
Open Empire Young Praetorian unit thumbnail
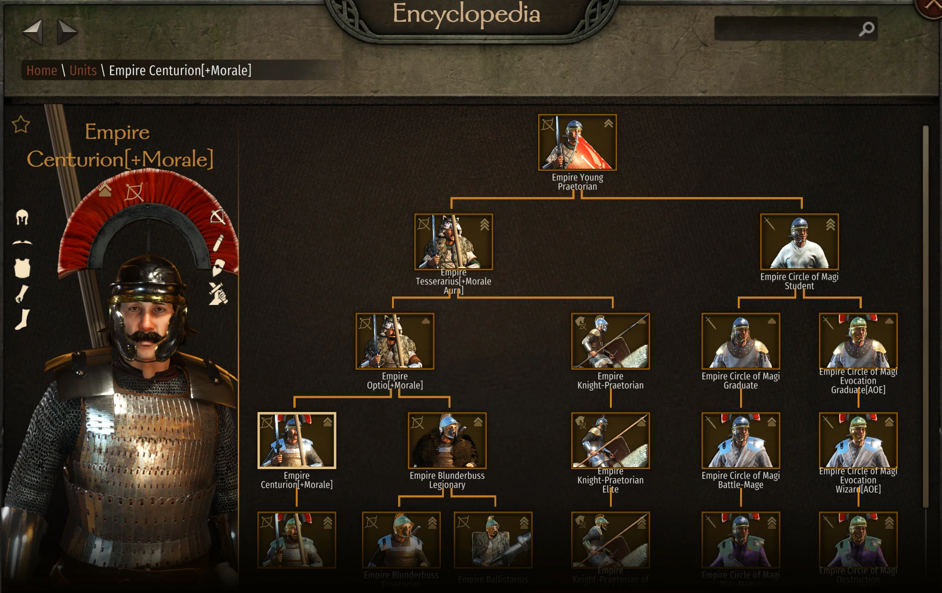tap(577, 142)
